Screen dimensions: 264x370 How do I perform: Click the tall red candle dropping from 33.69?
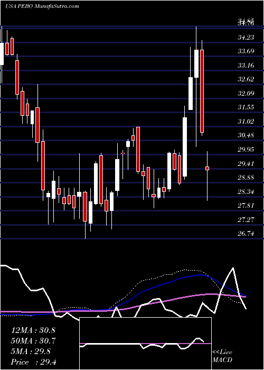(202, 91)
